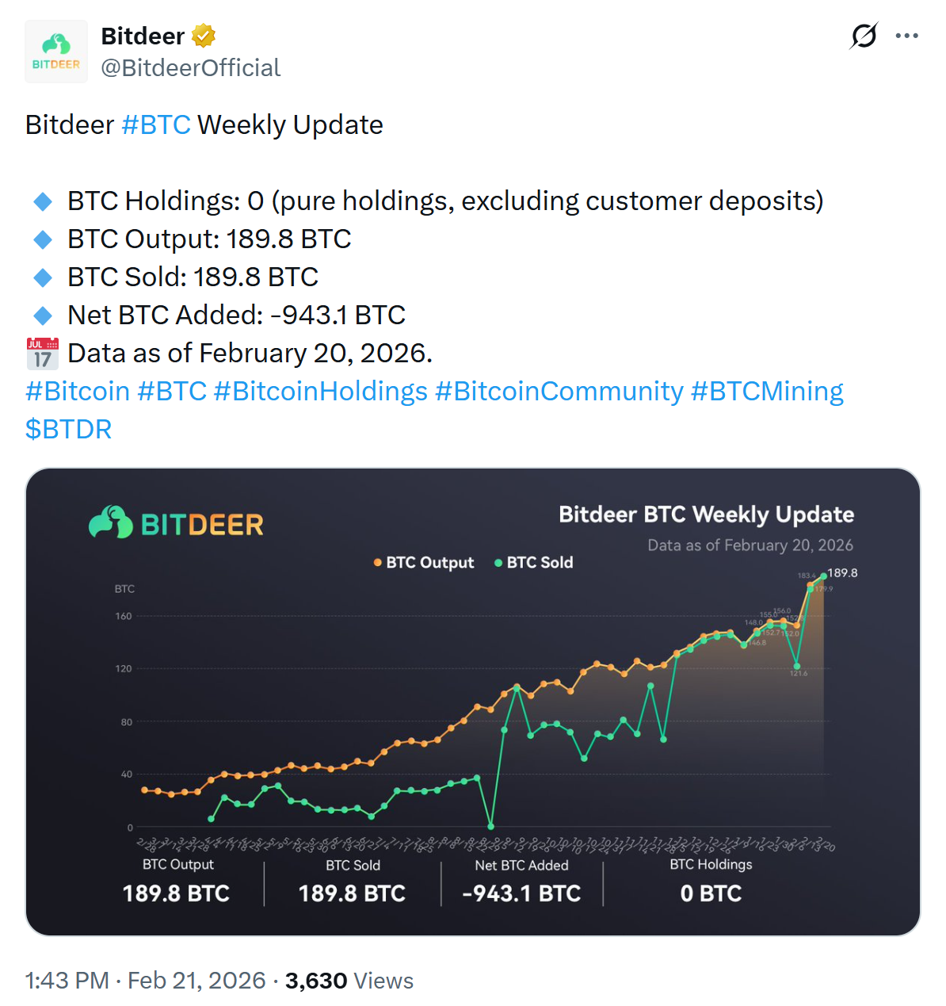
Task: Open the #BTCMining hashtag
Action: point(767,391)
